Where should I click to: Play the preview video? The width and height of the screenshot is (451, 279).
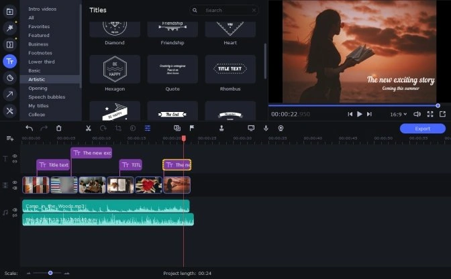360,114
